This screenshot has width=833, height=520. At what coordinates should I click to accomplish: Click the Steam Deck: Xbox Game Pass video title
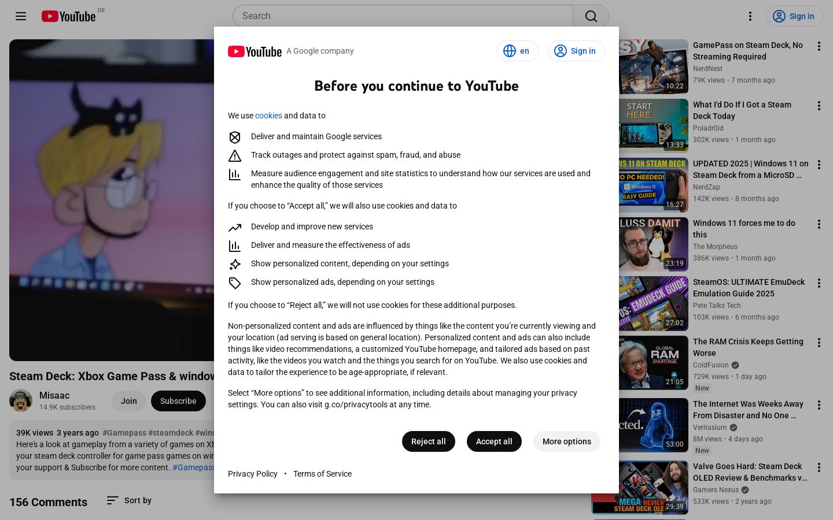click(112, 376)
